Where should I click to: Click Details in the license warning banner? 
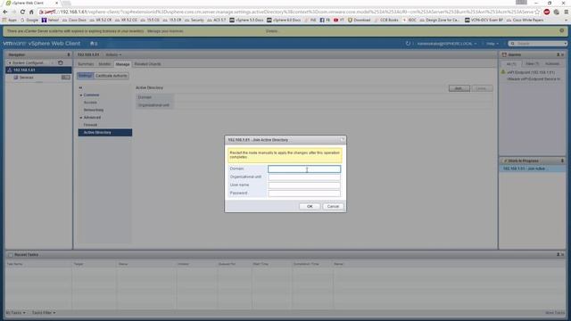tap(271, 31)
